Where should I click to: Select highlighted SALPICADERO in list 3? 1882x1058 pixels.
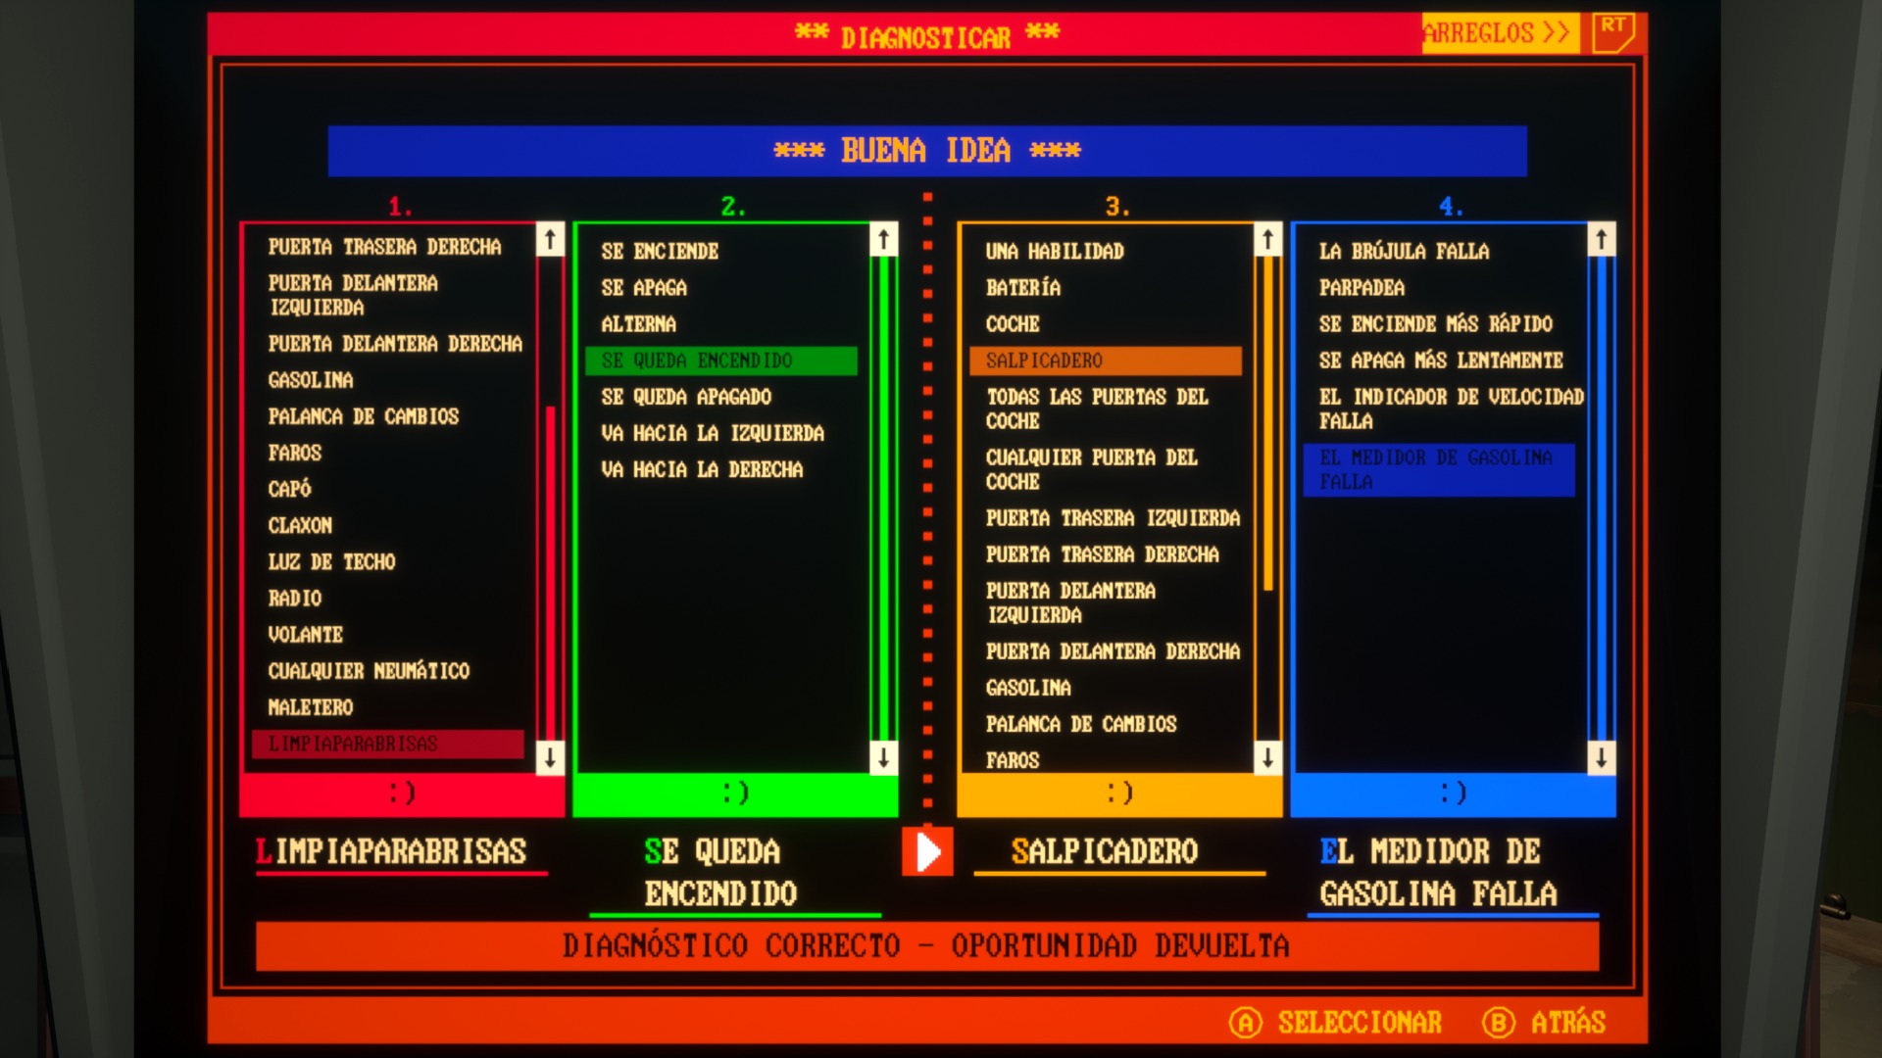(x=1106, y=361)
